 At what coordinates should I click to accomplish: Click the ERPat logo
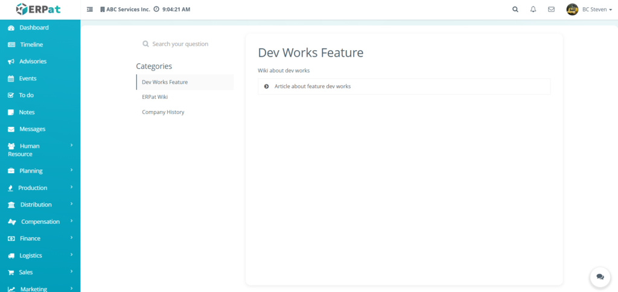point(39,9)
